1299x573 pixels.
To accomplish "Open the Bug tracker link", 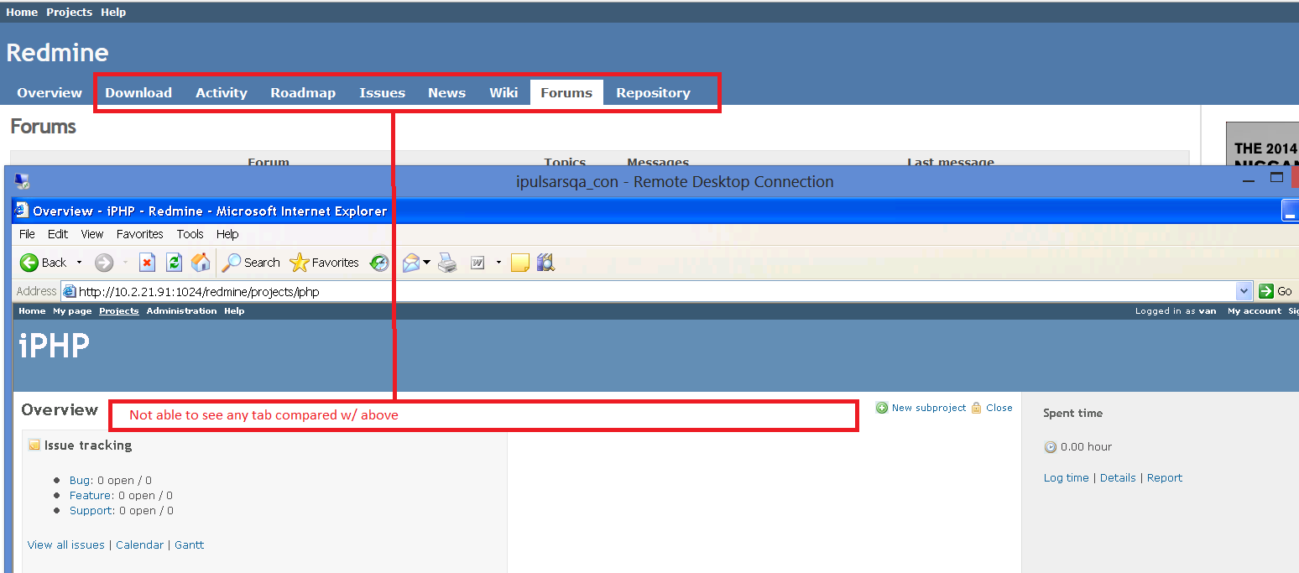I will (x=80, y=481).
